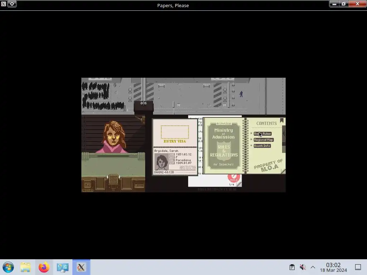Click the "1/4" page number on the bulletin
The height and width of the screenshot is (275, 367).
(x=232, y=184)
